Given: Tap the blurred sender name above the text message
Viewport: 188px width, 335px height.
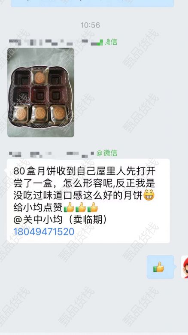Looking at the screenshot, I should [52, 153].
